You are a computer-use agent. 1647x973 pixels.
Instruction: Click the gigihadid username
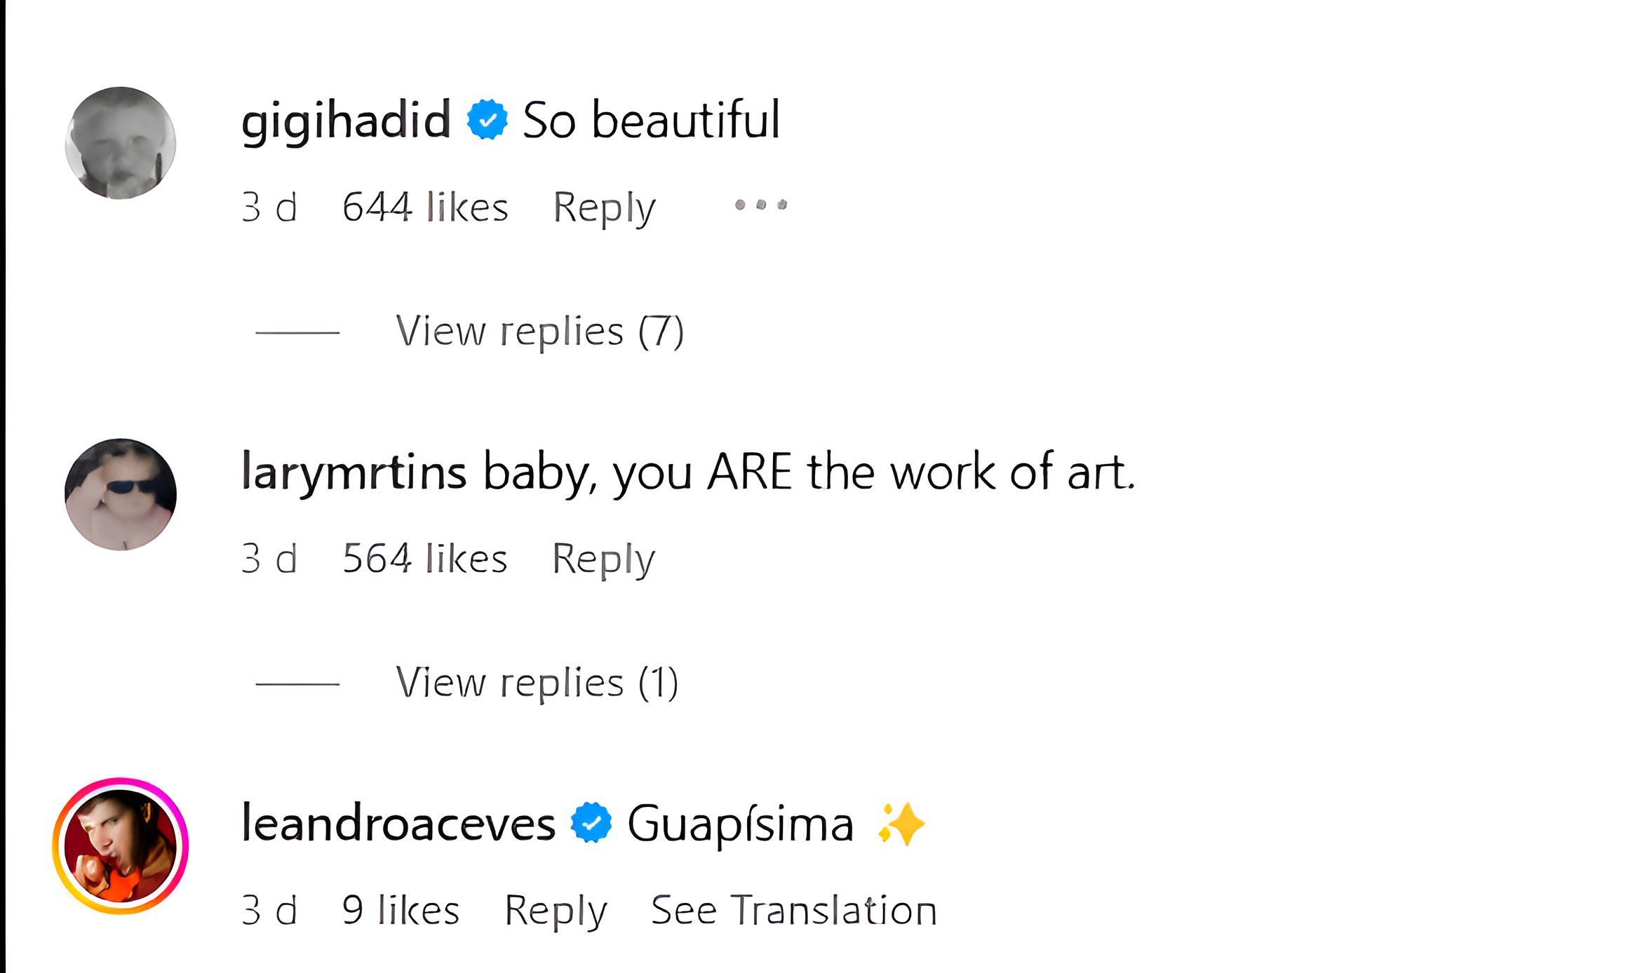coord(346,120)
